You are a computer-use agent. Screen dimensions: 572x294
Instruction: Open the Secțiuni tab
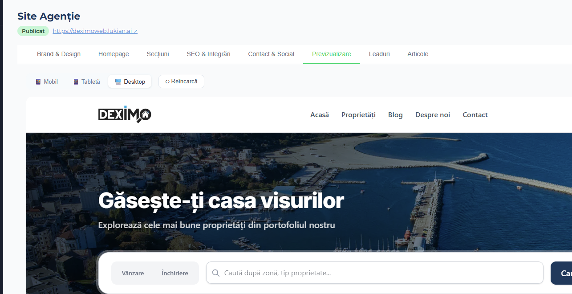(158, 53)
